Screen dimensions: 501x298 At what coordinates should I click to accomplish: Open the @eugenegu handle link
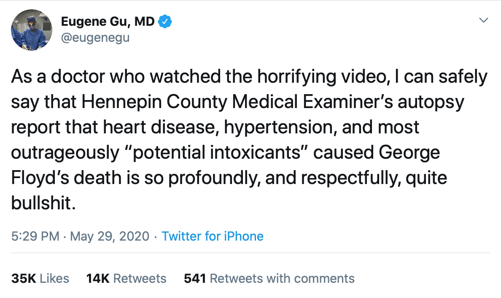95,38
